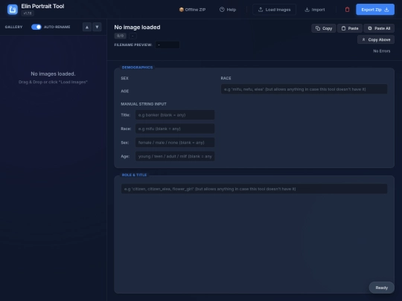Click the Copy button
Image resolution: width=402 pixels, height=301 pixels.
click(324, 28)
